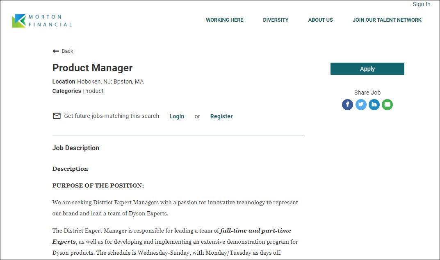Open the Working Here menu

click(224, 20)
